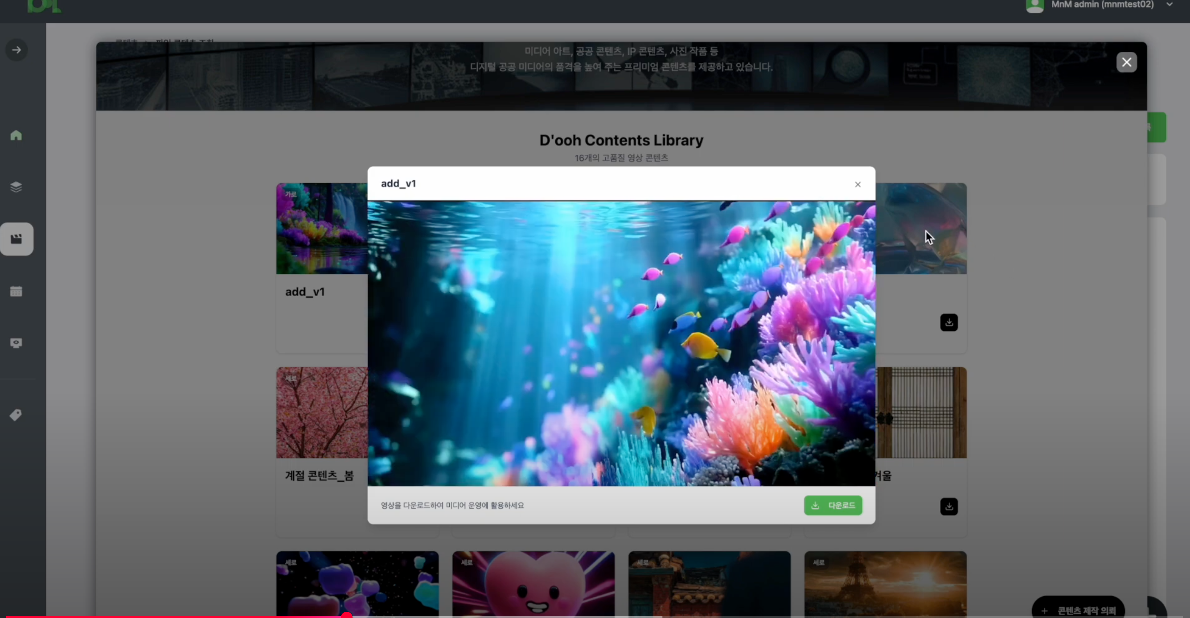
Task: Close the D'ooh Contents Library overlay
Action: (x=1127, y=62)
